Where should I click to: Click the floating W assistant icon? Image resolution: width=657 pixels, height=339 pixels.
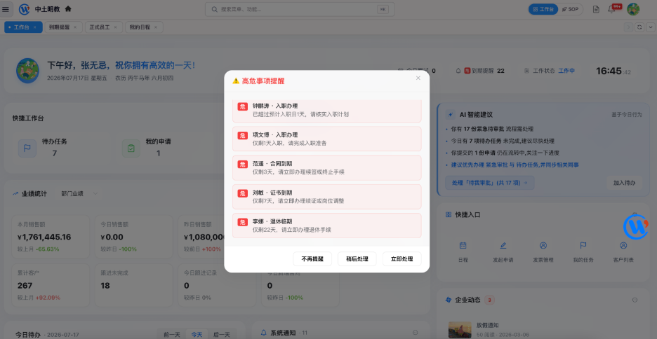point(636,226)
